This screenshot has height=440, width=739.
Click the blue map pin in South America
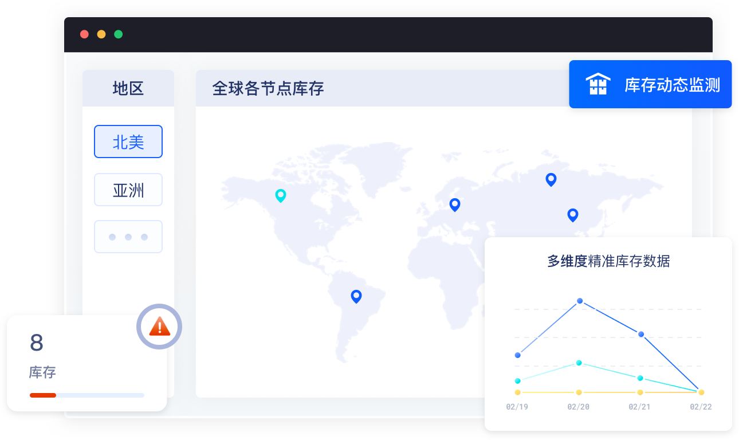pyautogui.click(x=356, y=296)
